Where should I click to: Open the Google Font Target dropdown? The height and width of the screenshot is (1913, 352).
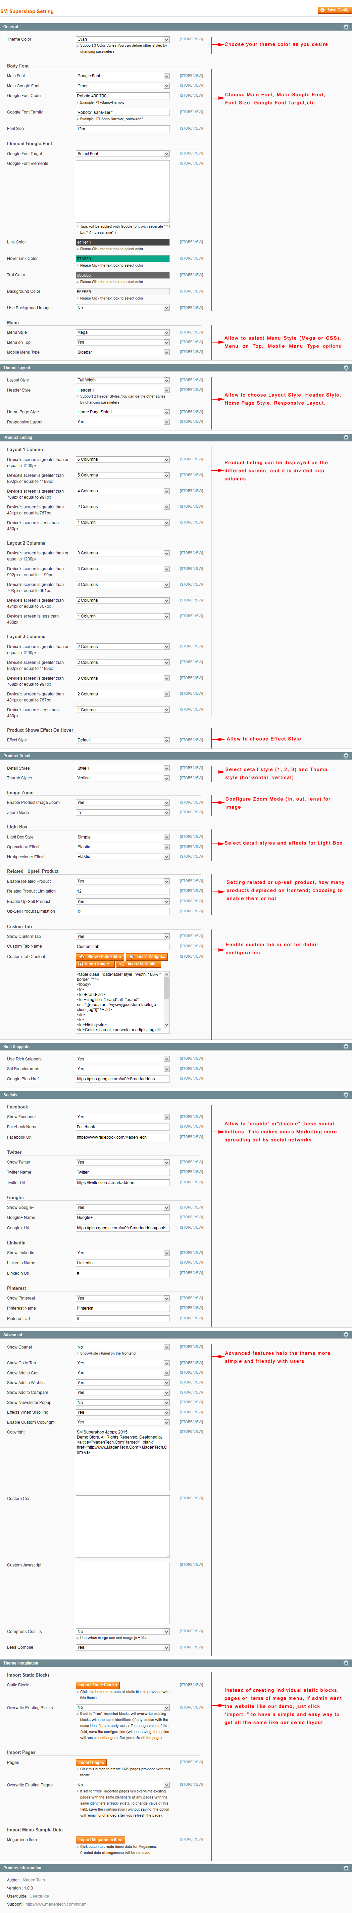[x=122, y=154]
